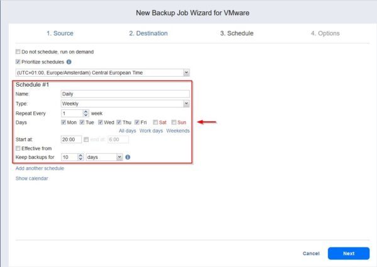Go to the 4. Options step
Screen dimensions: 377x267
[x=325, y=33]
